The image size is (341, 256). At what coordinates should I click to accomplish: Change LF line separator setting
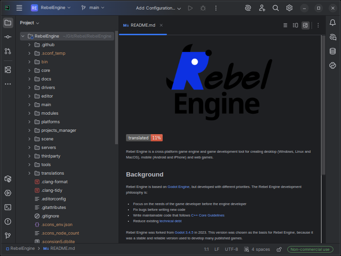click(x=217, y=249)
